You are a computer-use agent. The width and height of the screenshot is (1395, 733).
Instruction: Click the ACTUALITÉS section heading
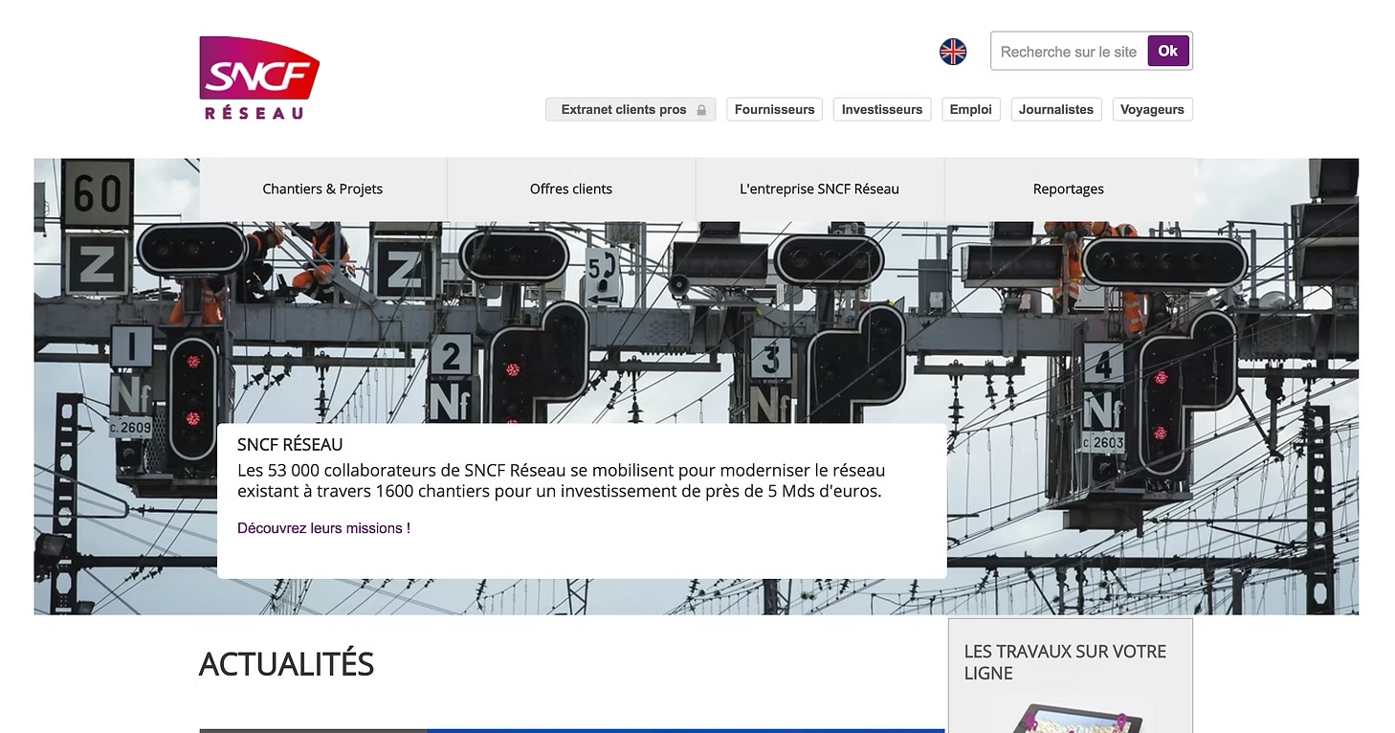tap(286, 664)
